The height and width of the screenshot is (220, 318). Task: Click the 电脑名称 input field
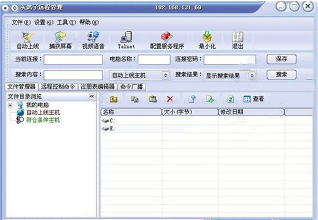coord(154,60)
